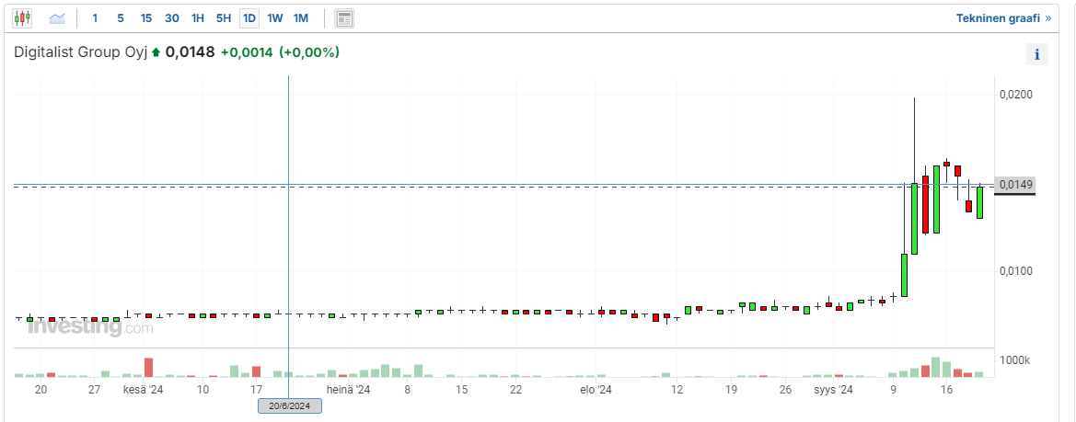Open the chart info "i" icon
This screenshot has height=422, width=1076.
(x=1037, y=55)
